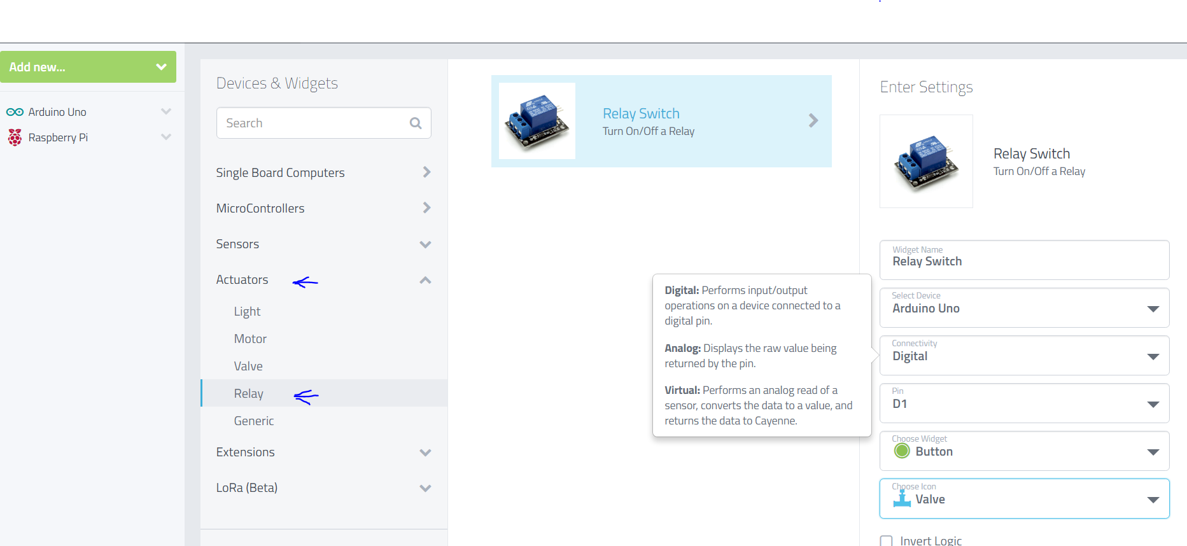Click the Arduino Uno infinity logo icon

(15, 112)
